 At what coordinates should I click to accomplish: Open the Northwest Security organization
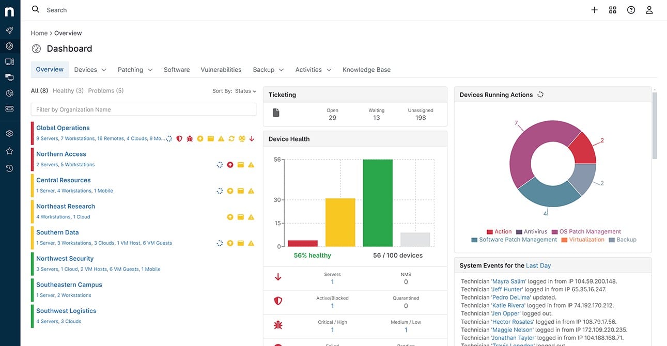coord(65,259)
